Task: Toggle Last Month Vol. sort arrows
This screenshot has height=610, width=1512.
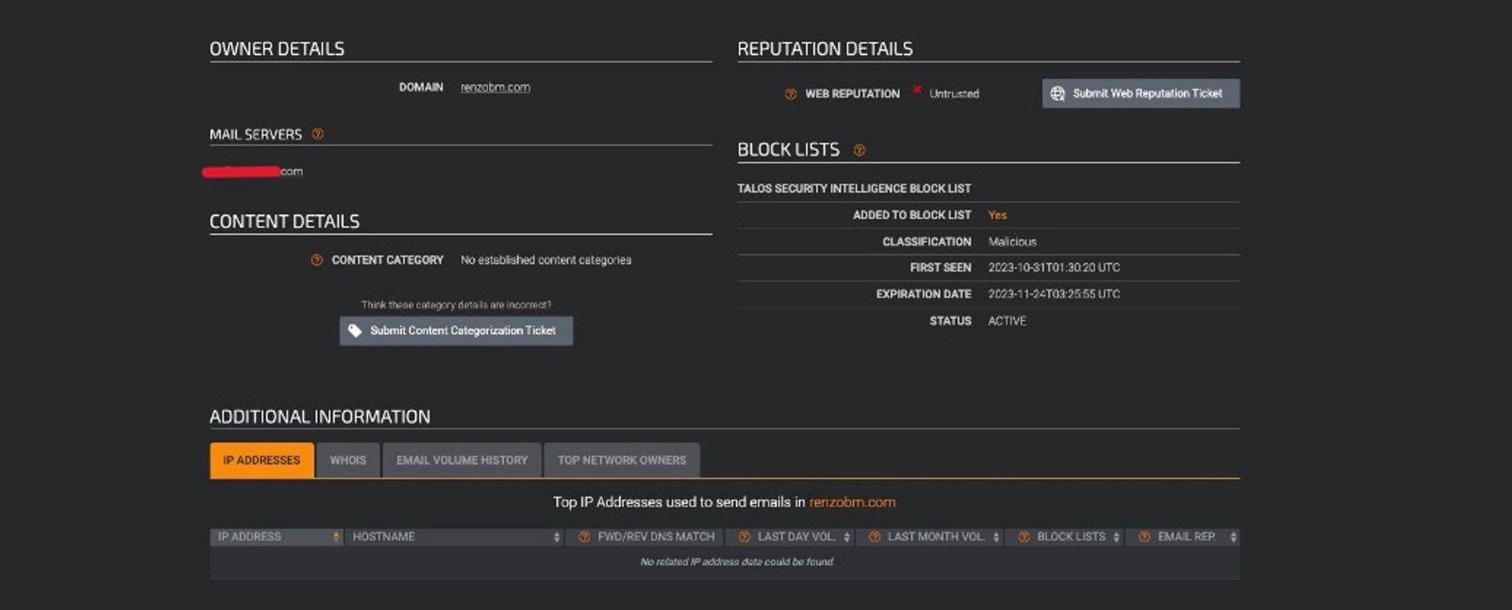Action: point(996,537)
